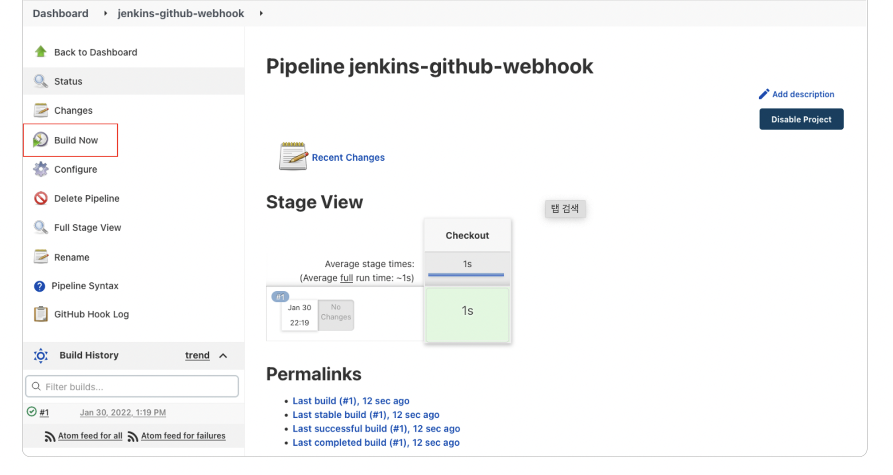Screen dimensions: 893x475
Task: Click the pencil icon beside Add description
Action: pyautogui.click(x=764, y=94)
